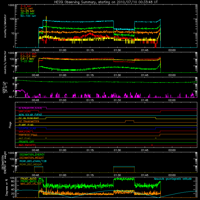Click the red tick on BAD_PACKETS line
The height and width of the screenshot is (200, 200).
[152, 145]
